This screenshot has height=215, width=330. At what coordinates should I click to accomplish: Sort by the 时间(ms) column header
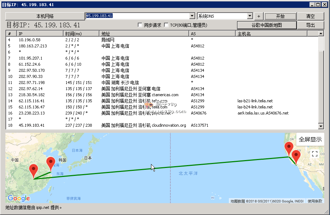pyautogui.click(x=81, y=34)
